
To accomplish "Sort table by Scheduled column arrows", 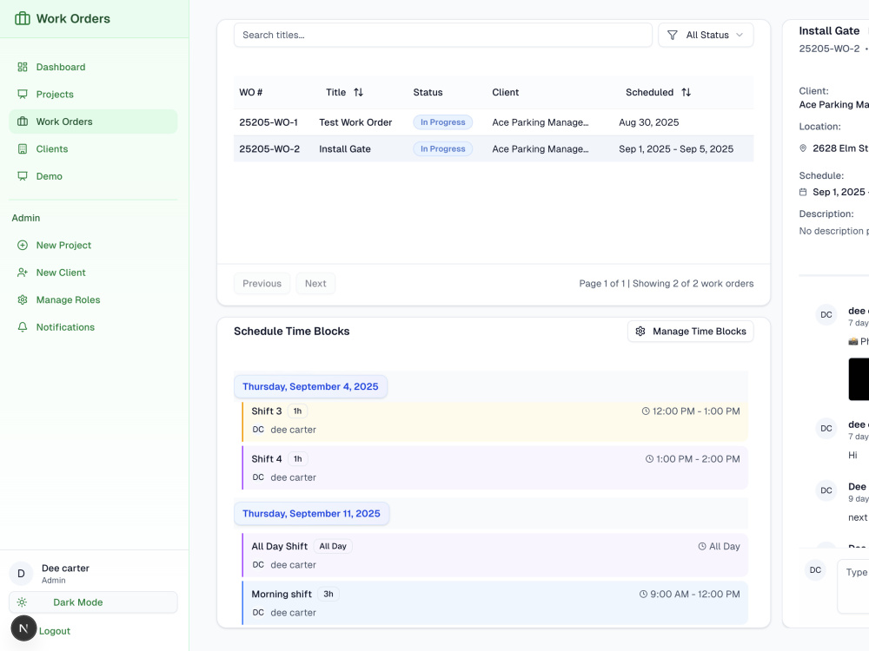I will tap(687, 93).
